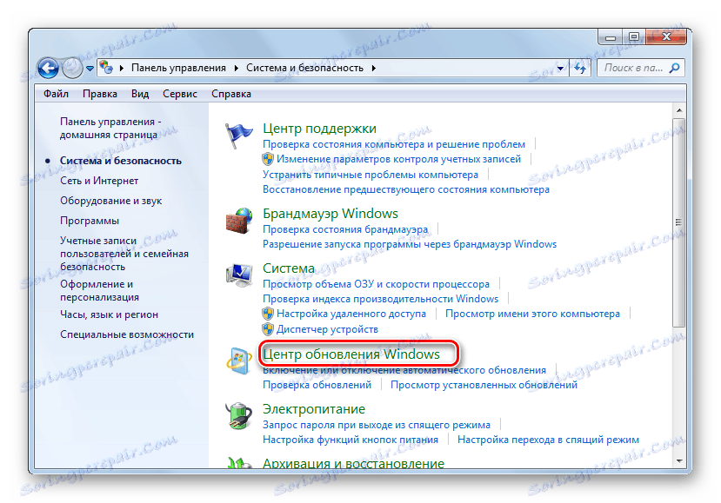Open the Файл menu

tap(57, 94)
